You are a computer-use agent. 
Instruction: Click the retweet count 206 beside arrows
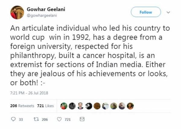(45, 119)
